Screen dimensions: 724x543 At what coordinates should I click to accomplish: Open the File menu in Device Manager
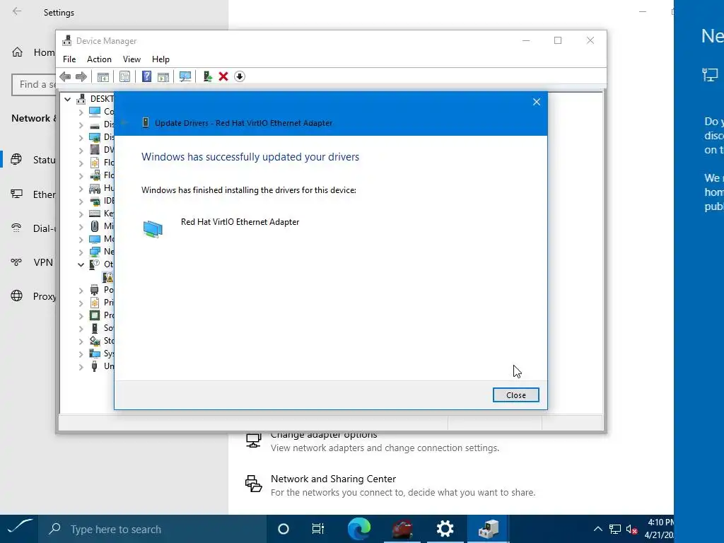pyautogui.click(x=69, y=59)
